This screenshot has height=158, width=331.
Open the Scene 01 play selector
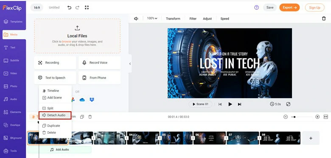pos(200,104)
